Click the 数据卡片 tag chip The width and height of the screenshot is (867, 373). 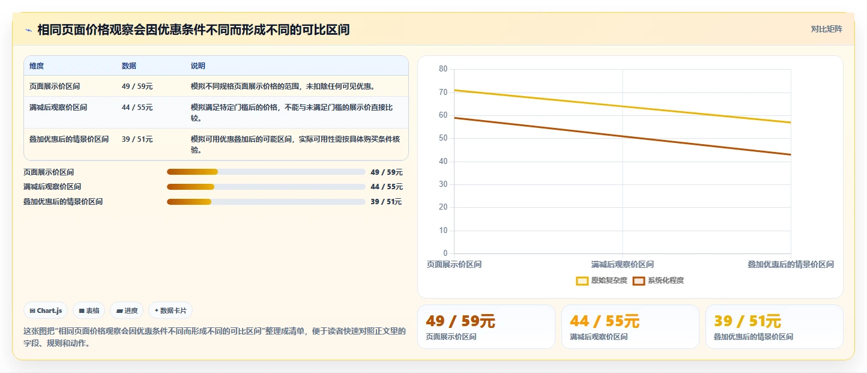pos(171,311)
